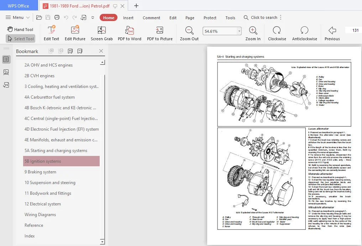Open the Tools ribbon tab
This screenshot has height=246, width=362.
[230, 18]
